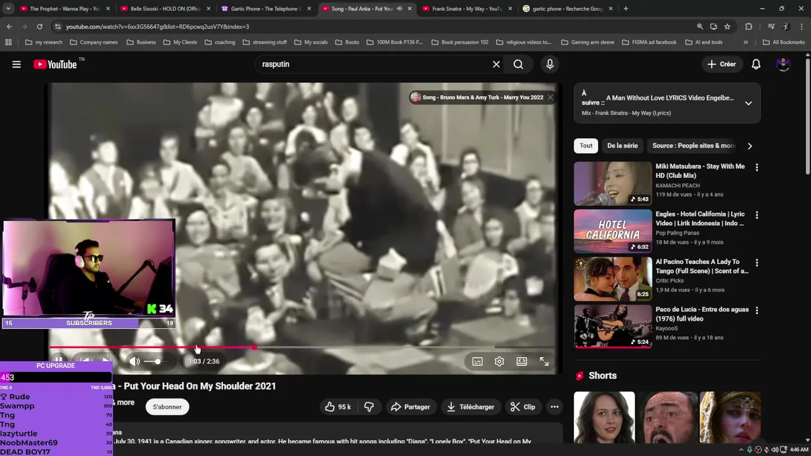Start voice search with the microphone
The image size is (811, 456).
550,64
